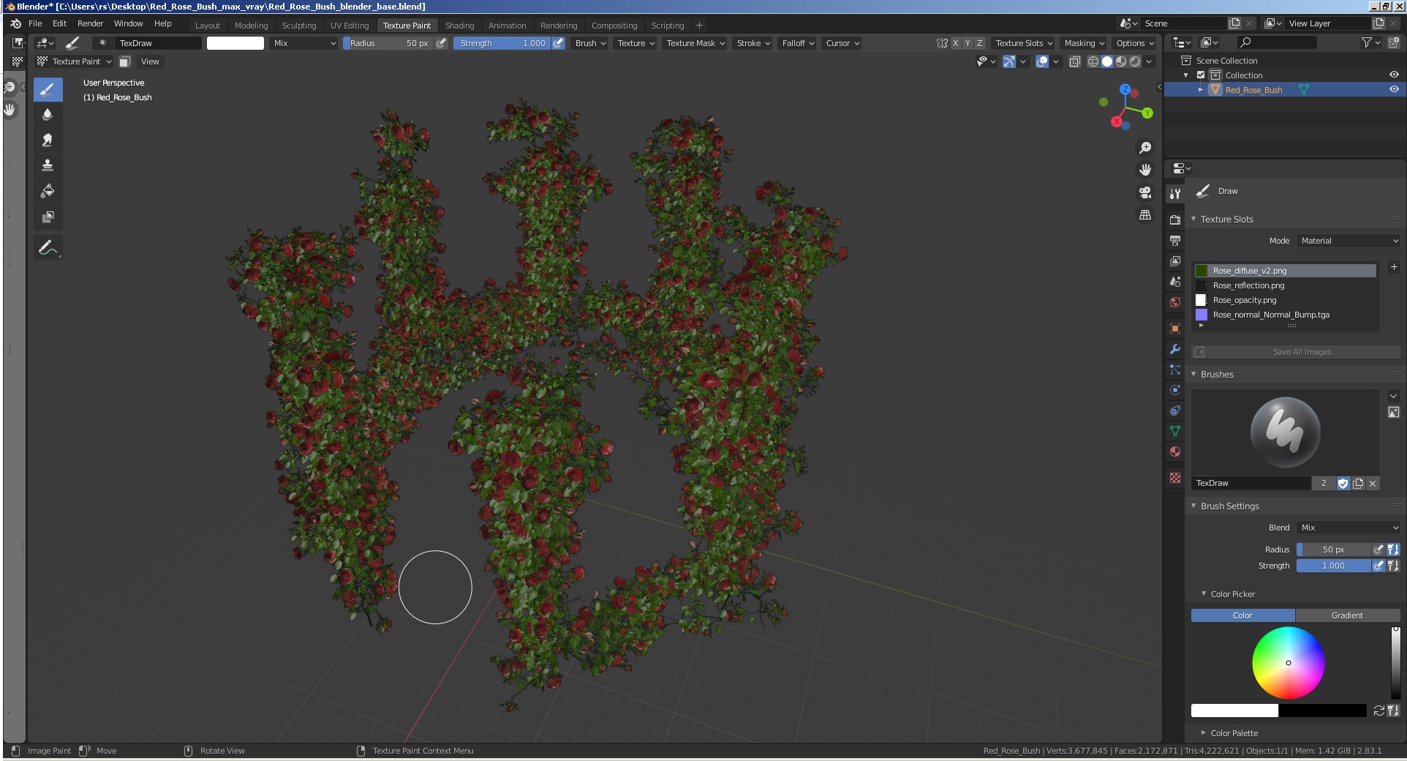This screenshot has width=1407, height=761.
Task: Toggle Red_Rose_Bush visibility eye
Action: 1394,89
